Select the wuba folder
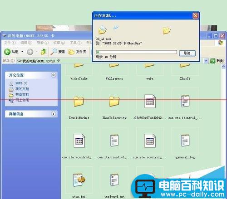Image resolution: width=227 pixels, height=199 pixels. coord(150,73)
